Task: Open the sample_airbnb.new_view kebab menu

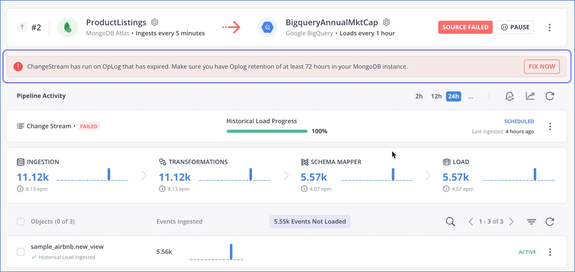Action: 550,252
